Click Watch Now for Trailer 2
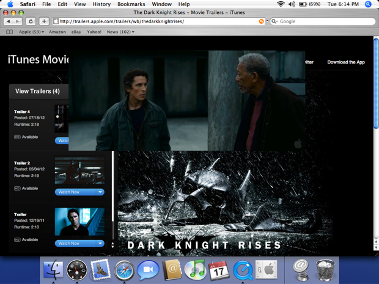This screenshot has width=379, height=284. point(76,192)
